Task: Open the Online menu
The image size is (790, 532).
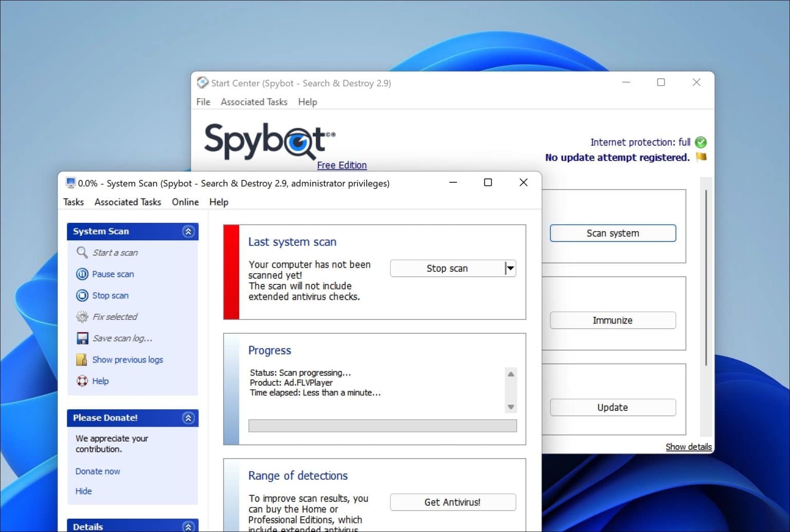Action: pyautogui.click(x=185, y=202)
